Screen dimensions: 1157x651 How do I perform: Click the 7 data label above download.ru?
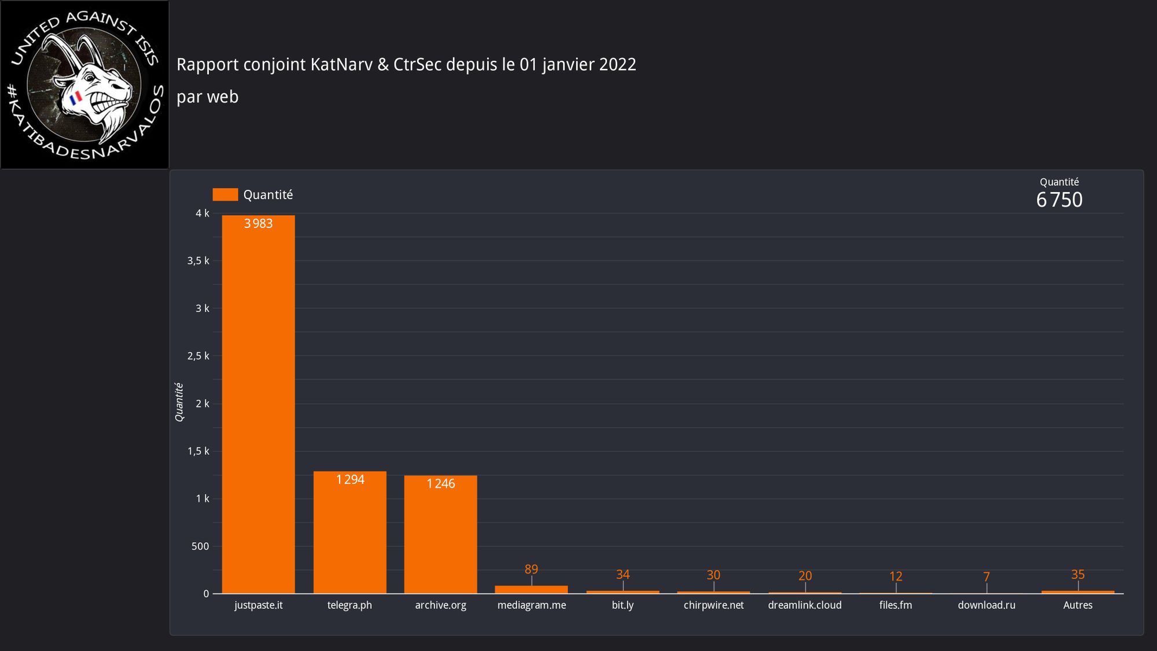point(986,577)
